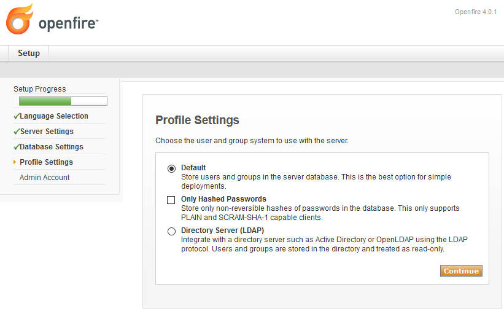
Task: Click the orange arrow beside Profile Settings
Action: click(15, 162)
